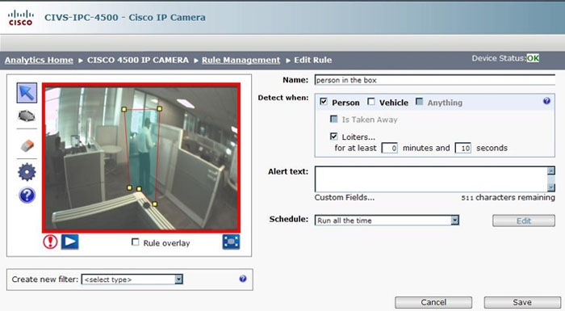Viewport: 565px width, 311px height.
Task: Uncheck the Person checkbox
Action: coord(324,102)
